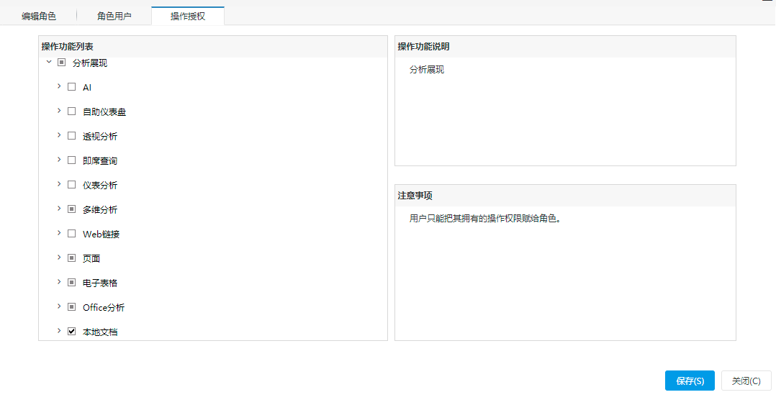Select the Web链接 label

101,234
